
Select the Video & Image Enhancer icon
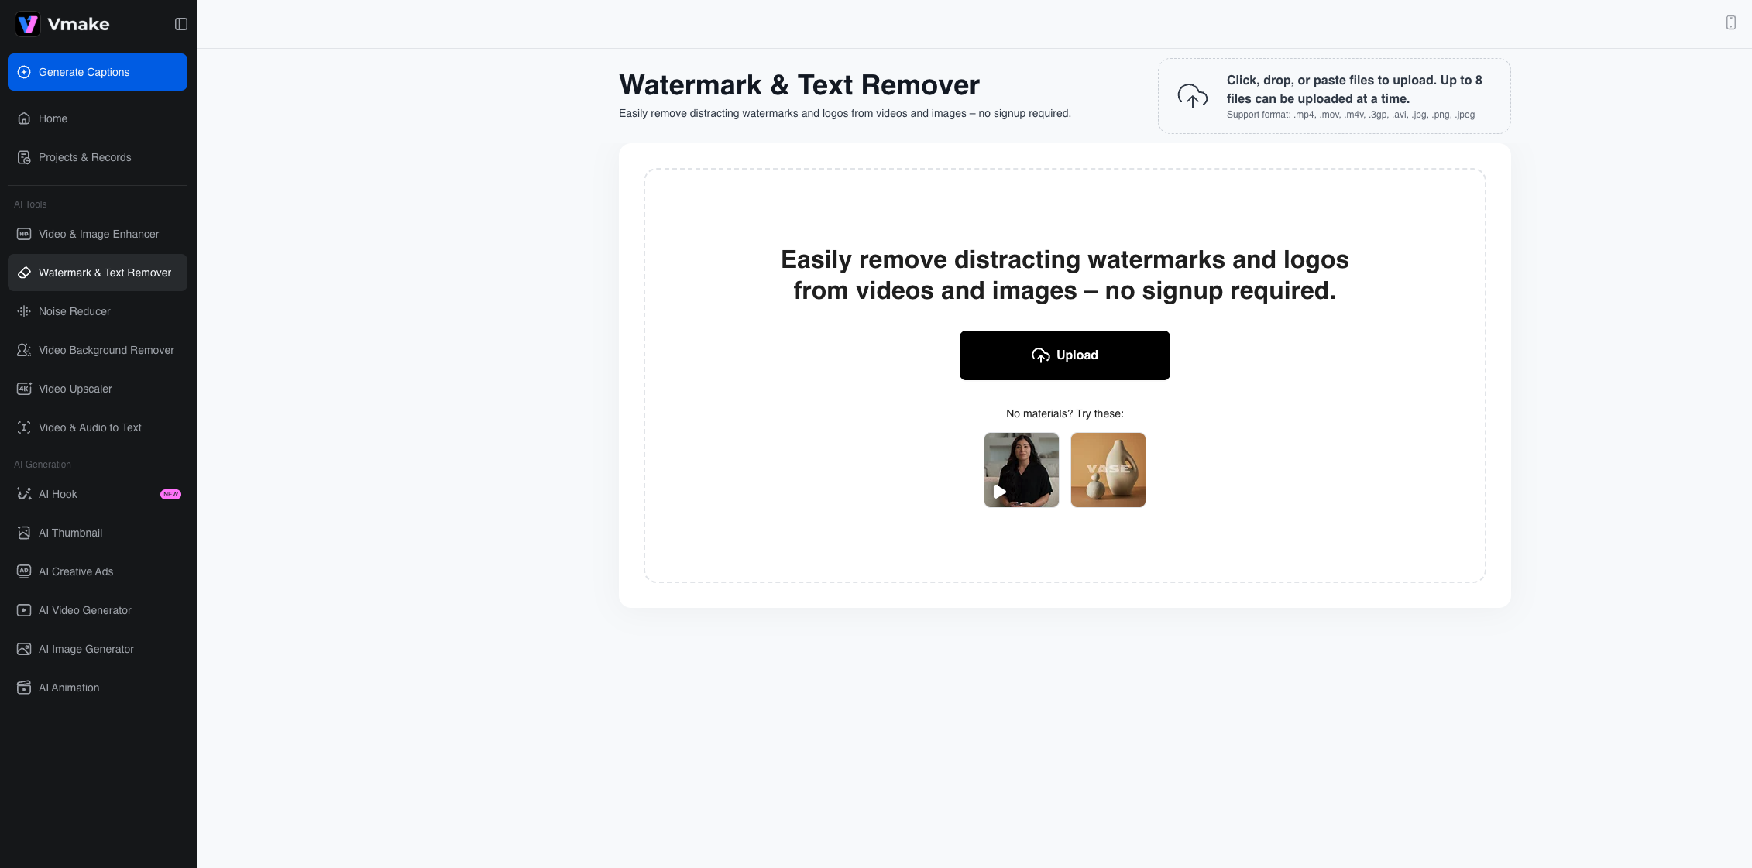pos(24,234)
